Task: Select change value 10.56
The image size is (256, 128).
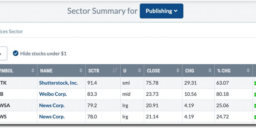Action: point(190,94)
